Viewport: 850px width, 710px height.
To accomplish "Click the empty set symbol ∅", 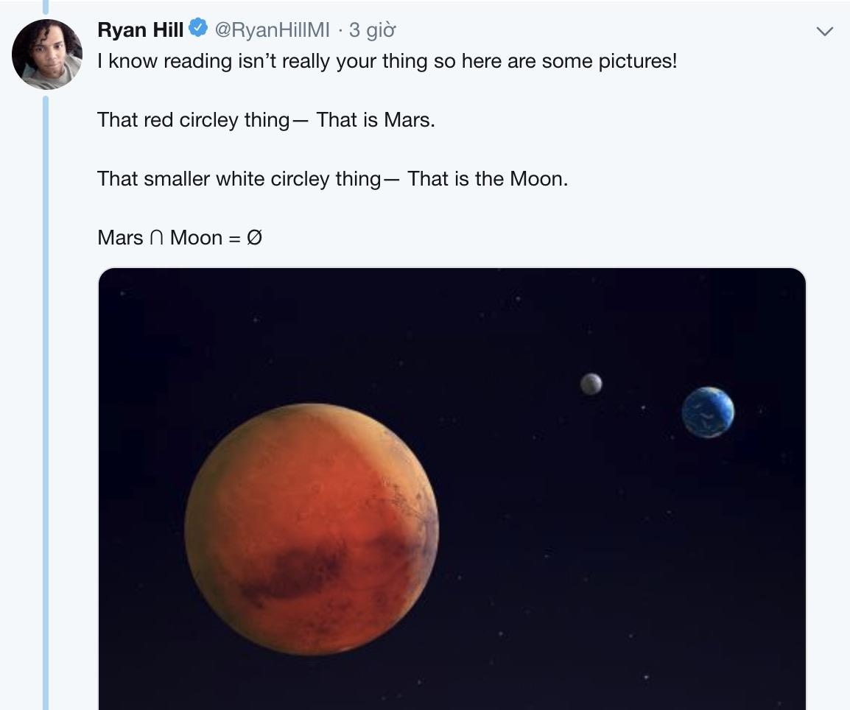I will [x=255, y=237].
